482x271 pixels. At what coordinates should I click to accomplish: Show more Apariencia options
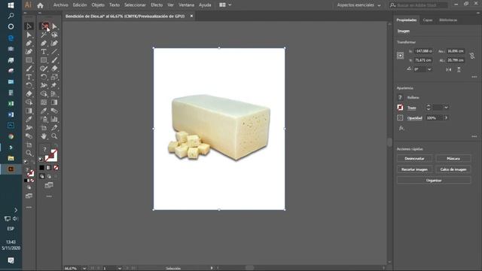click(474, 136)
